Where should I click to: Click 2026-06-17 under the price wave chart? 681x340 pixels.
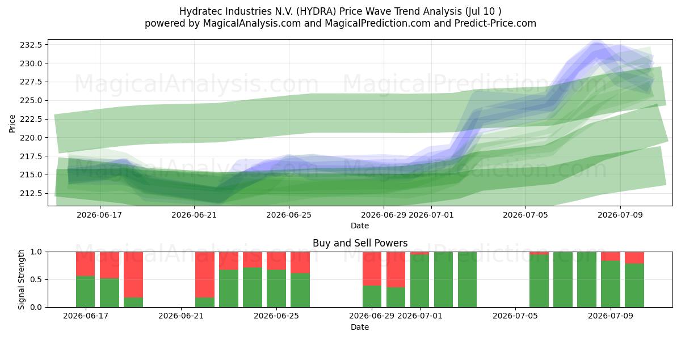coord(99,215)
